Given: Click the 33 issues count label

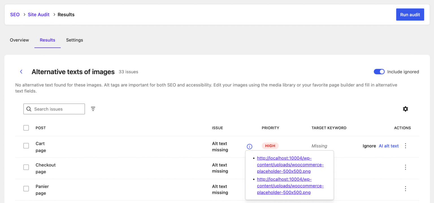Looking at the screenshot, I should click(128, 72).
